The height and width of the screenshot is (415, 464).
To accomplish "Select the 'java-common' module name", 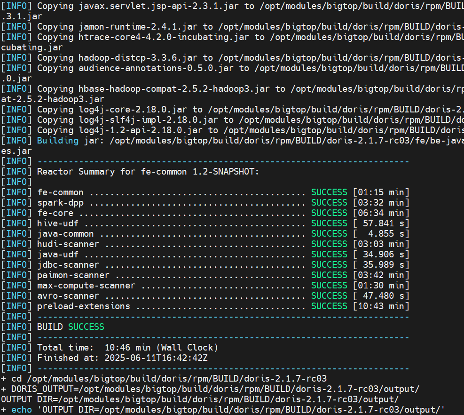I will tap(65, 234).
